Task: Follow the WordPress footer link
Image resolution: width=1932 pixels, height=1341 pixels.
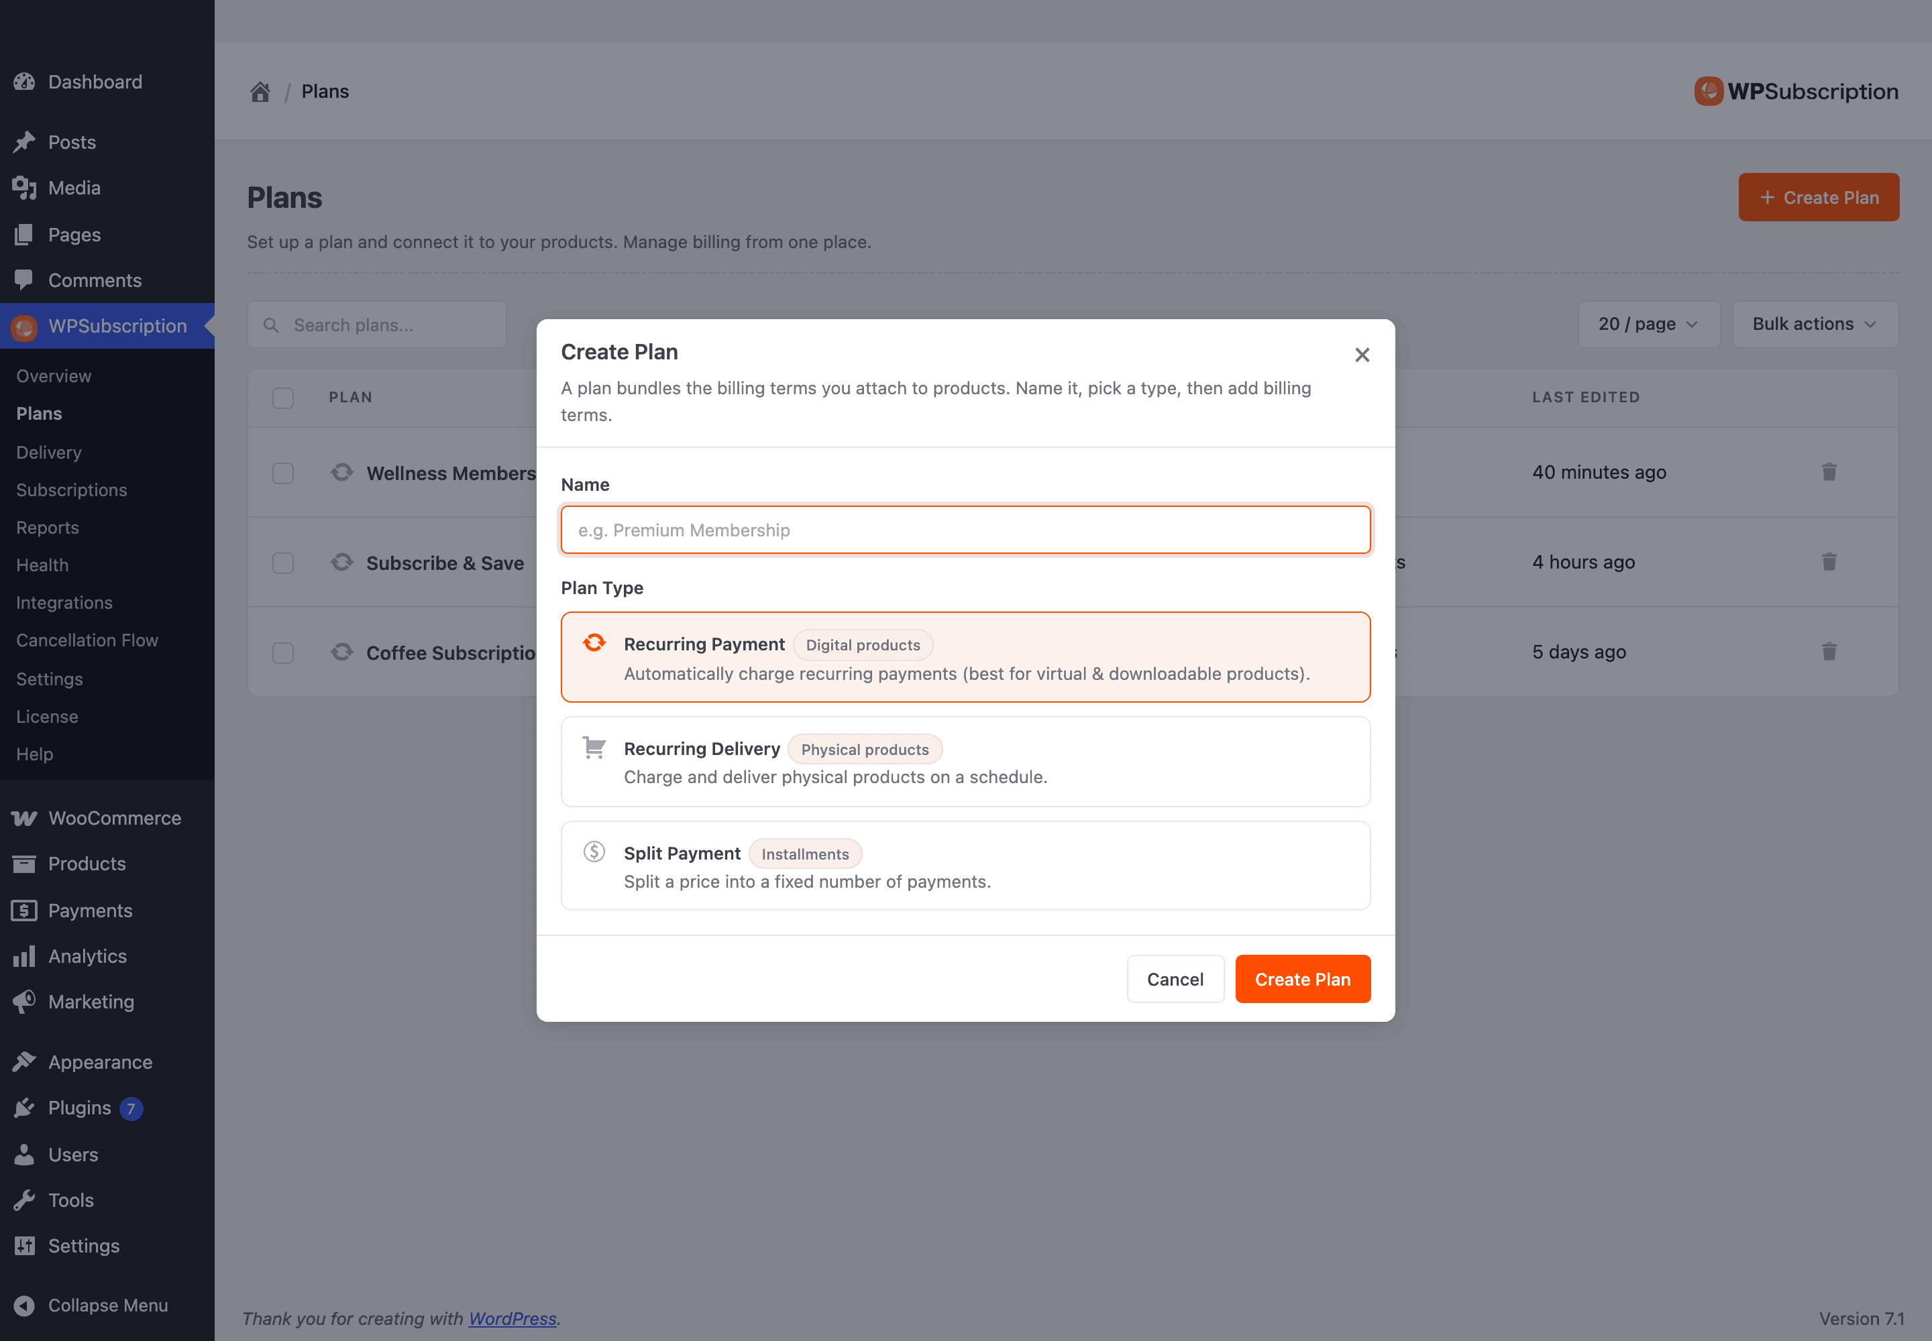Action: pyautogui.click(x=512, y=1318)
